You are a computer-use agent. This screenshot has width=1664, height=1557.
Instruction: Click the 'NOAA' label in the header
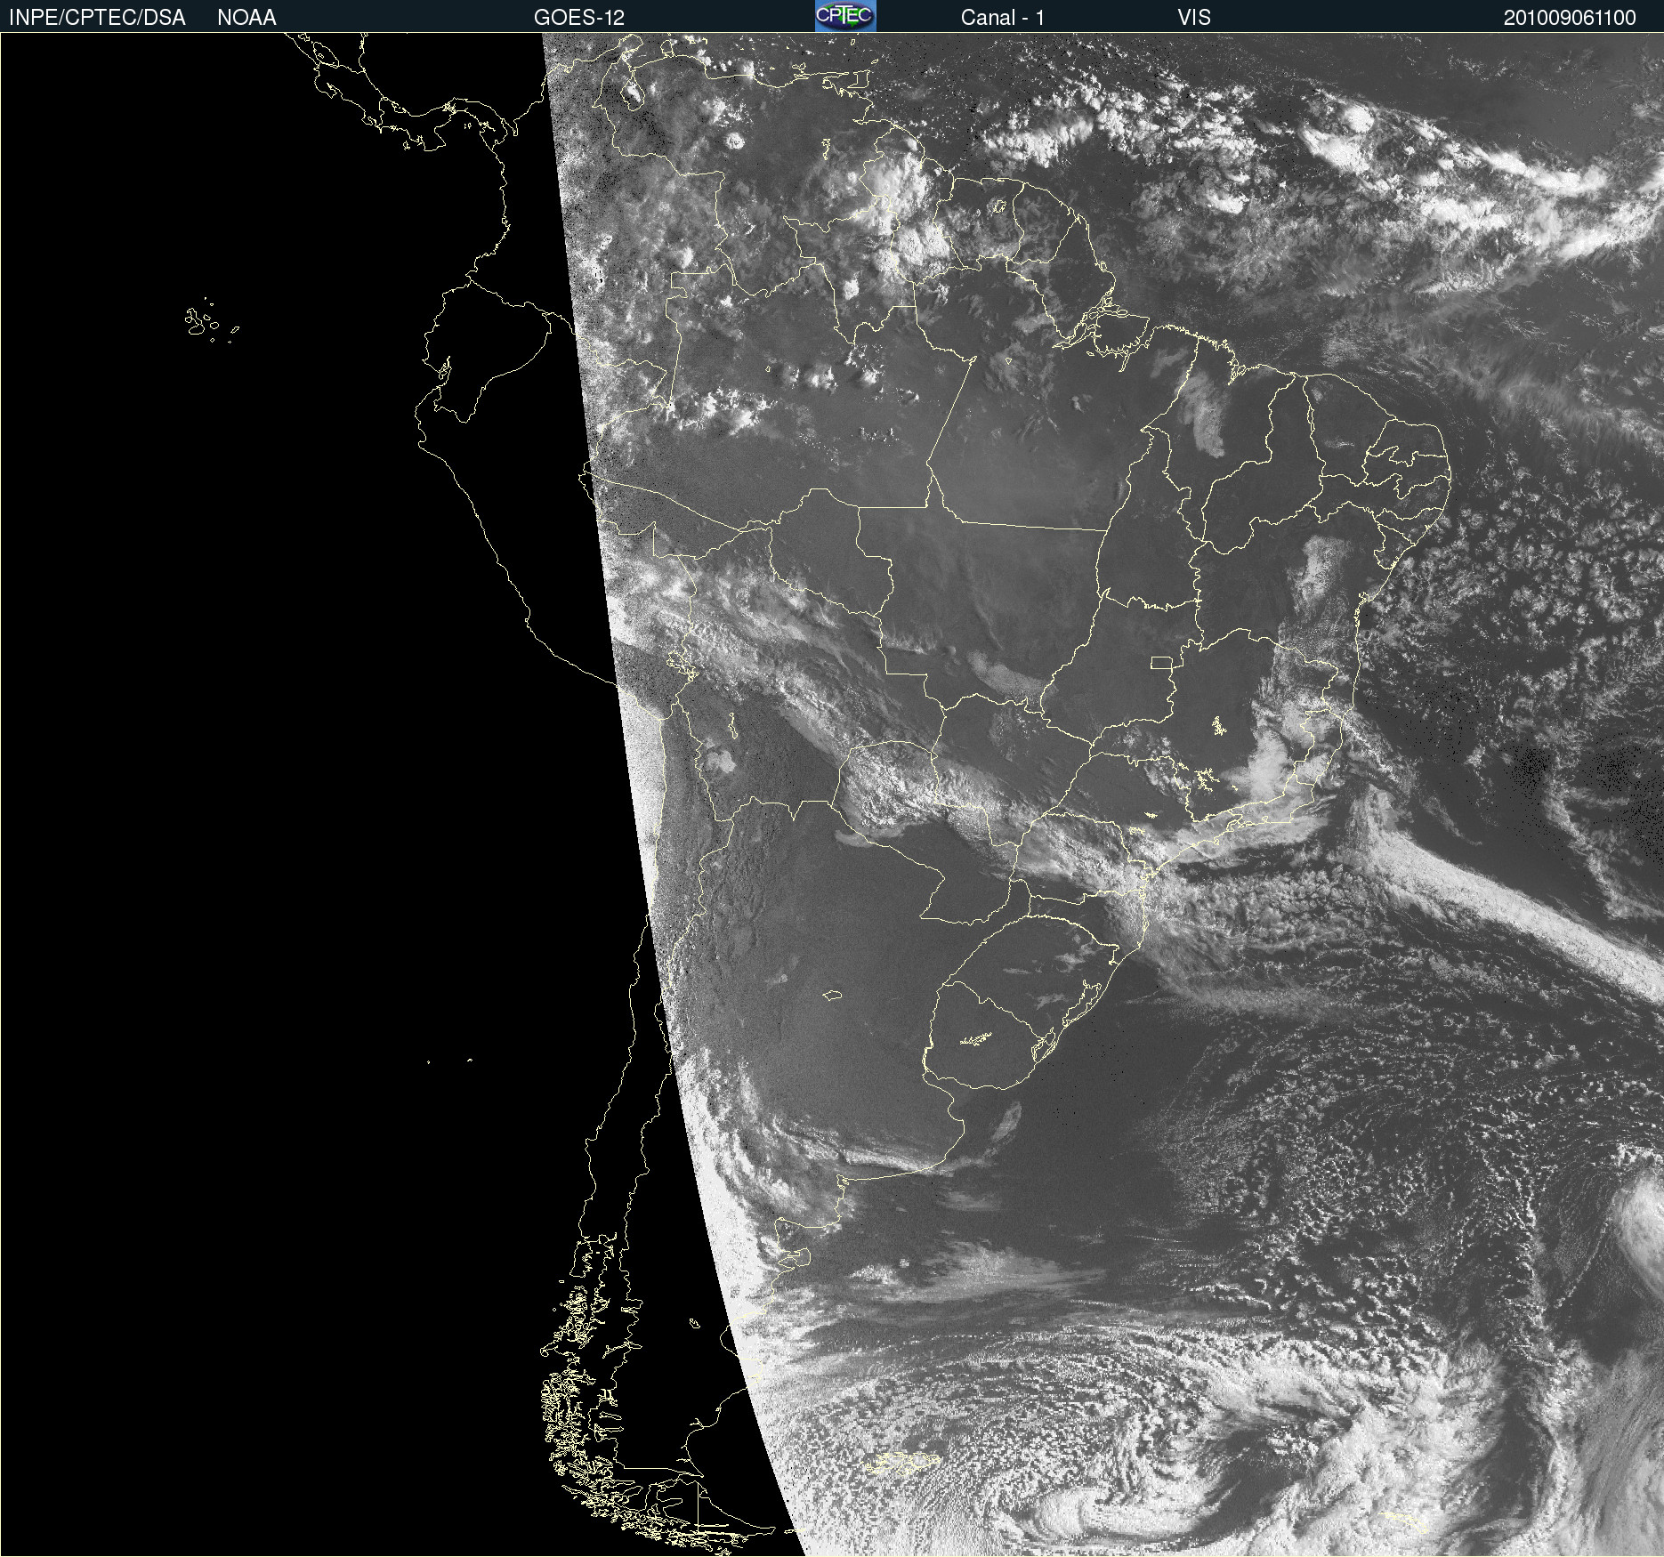click(x=246, y=18)
